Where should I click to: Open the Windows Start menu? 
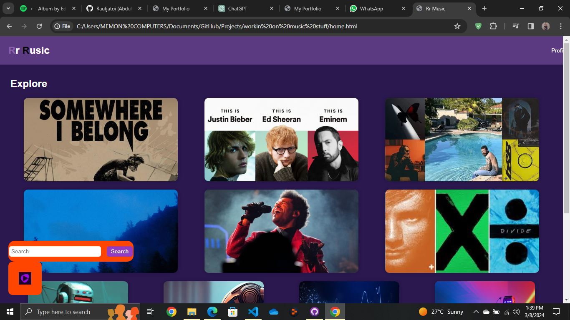10,312
